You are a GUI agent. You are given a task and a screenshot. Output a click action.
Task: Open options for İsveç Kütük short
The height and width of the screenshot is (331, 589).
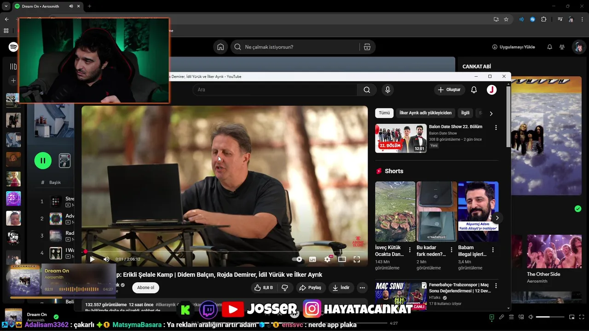[x=410, y=250]
